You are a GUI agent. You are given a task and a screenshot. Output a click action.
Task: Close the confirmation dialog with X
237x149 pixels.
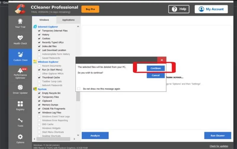162,60
